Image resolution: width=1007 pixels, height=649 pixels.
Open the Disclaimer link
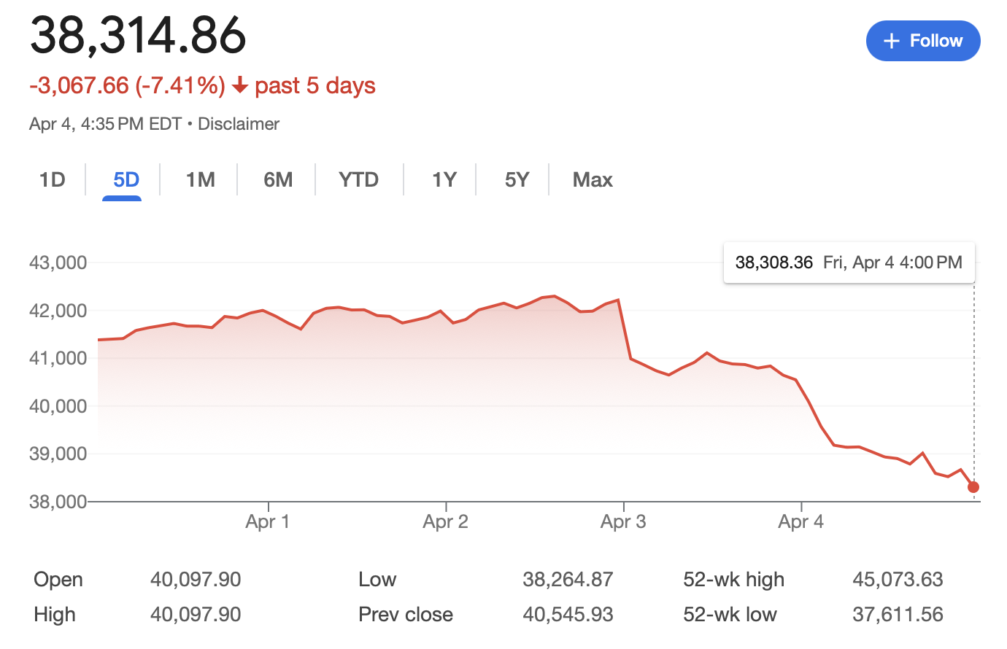(239, 124)
